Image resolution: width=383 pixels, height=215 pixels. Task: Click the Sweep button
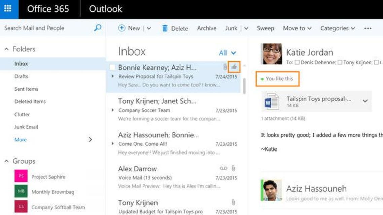(265, 28)
